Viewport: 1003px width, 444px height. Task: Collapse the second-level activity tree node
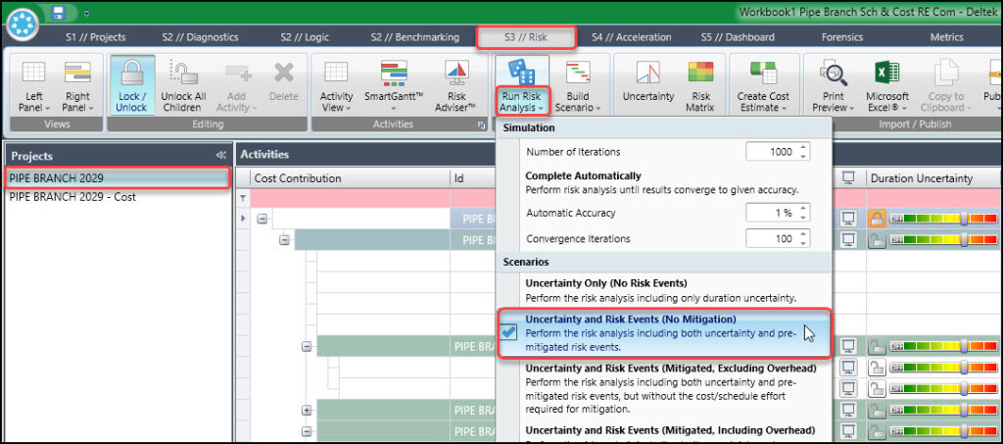[284, 240]
